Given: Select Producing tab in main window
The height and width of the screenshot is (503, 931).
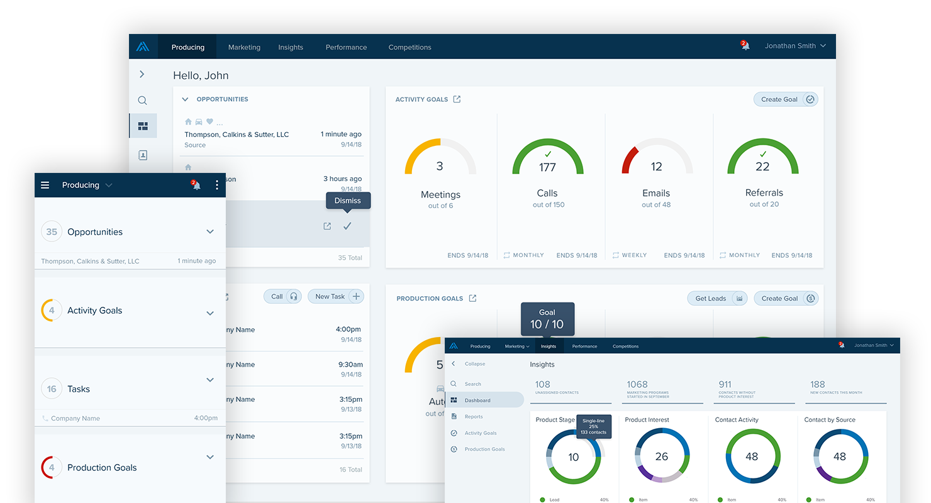Looking at the screenshot, I should [x=187, y=47].
